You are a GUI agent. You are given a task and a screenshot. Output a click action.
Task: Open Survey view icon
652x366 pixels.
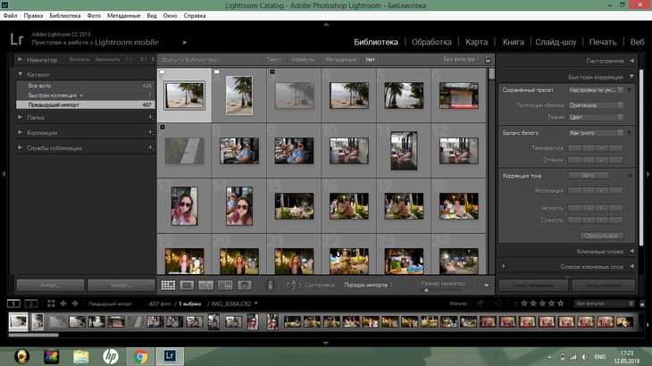225,285
